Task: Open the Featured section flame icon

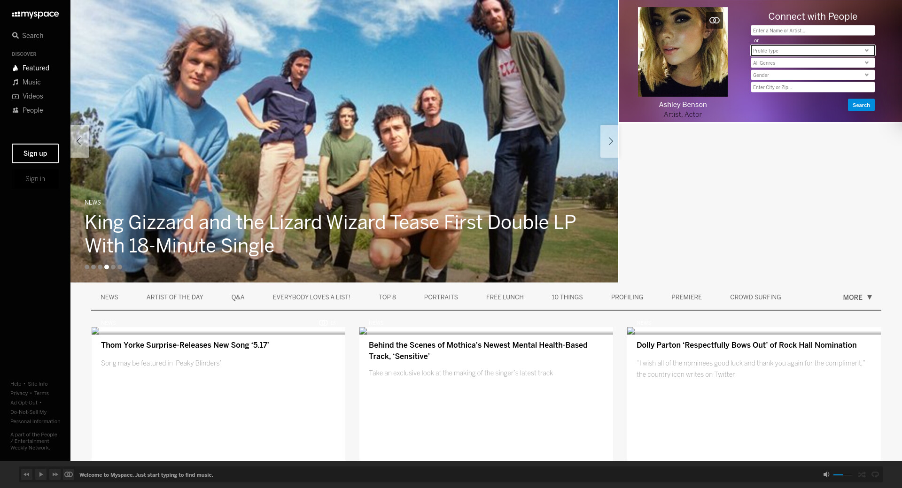Action: pos(16,68)
